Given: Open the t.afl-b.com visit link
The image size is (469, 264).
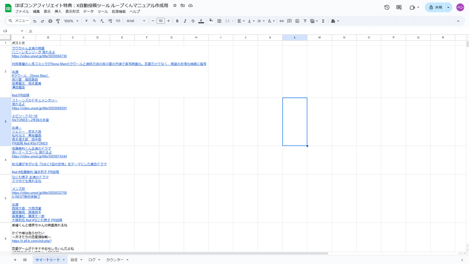Looking at the screenshot, I should pyautogui.click(x=32, y=241).
